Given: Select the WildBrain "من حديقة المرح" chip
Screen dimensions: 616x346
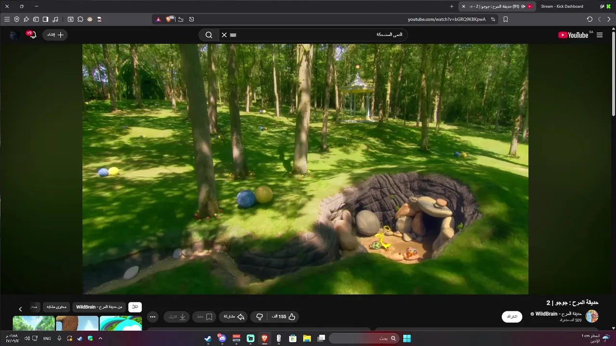Looking at the screenshot, I should 99,307.
